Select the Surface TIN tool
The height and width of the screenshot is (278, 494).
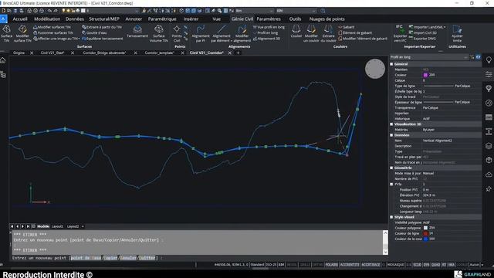pos(6,33)
